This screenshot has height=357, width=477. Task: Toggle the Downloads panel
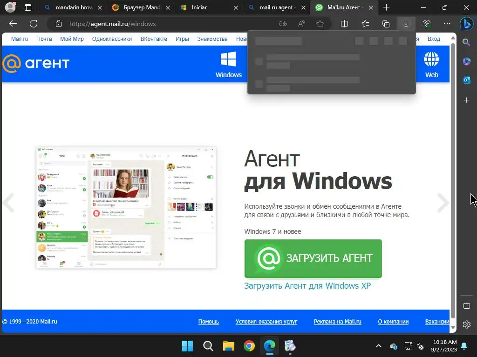[406, 24]
